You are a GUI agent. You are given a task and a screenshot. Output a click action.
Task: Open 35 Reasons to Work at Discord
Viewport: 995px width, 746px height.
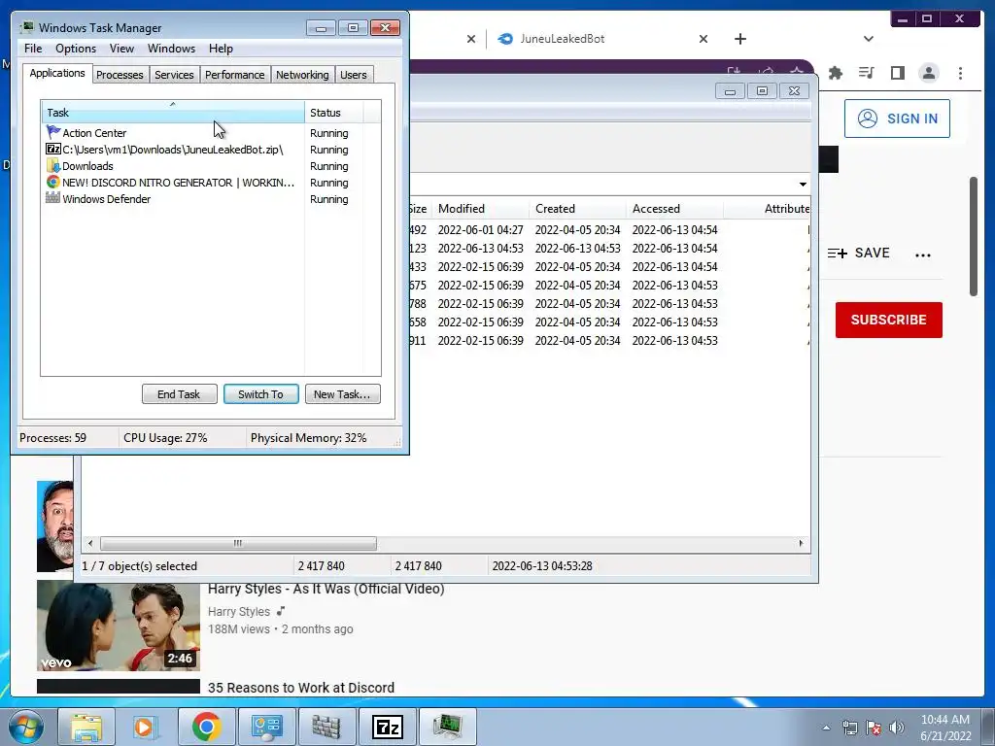pyautogui.click(x=301, y=688)
